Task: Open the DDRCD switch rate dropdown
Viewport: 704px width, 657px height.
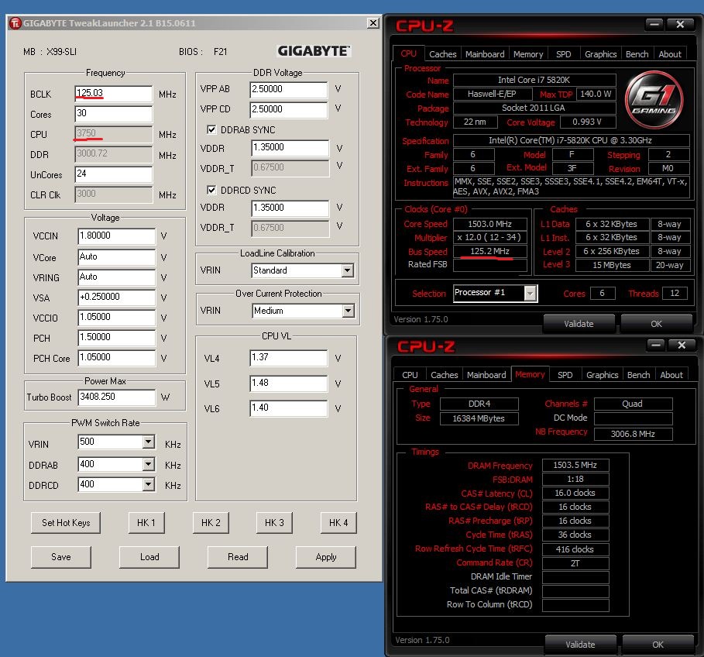Action: [x=149, y=484]
